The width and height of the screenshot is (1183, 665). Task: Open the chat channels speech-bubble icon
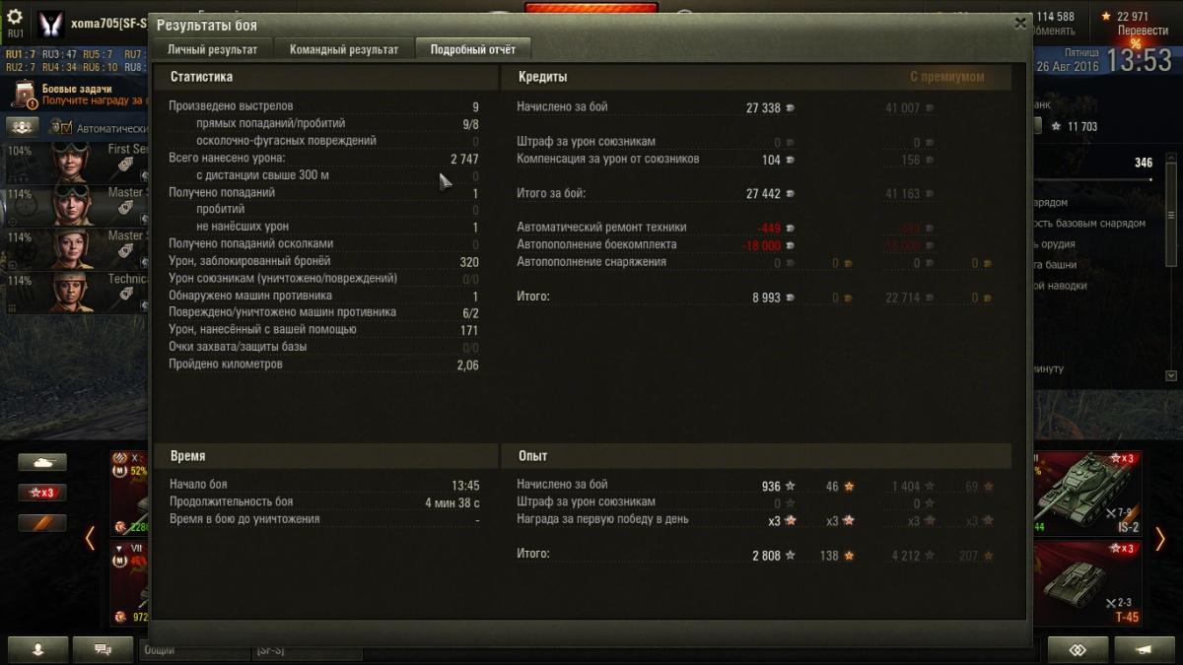(x=101, y=649)
